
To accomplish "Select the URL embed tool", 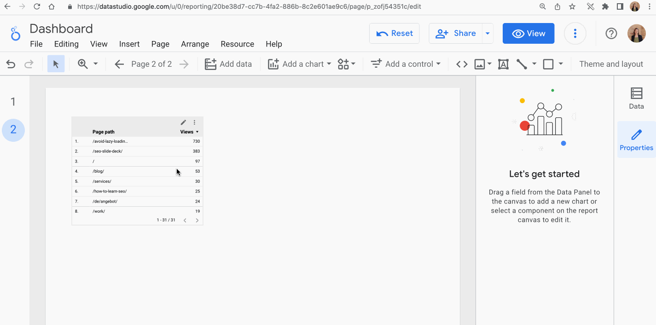I will [461, 64].
